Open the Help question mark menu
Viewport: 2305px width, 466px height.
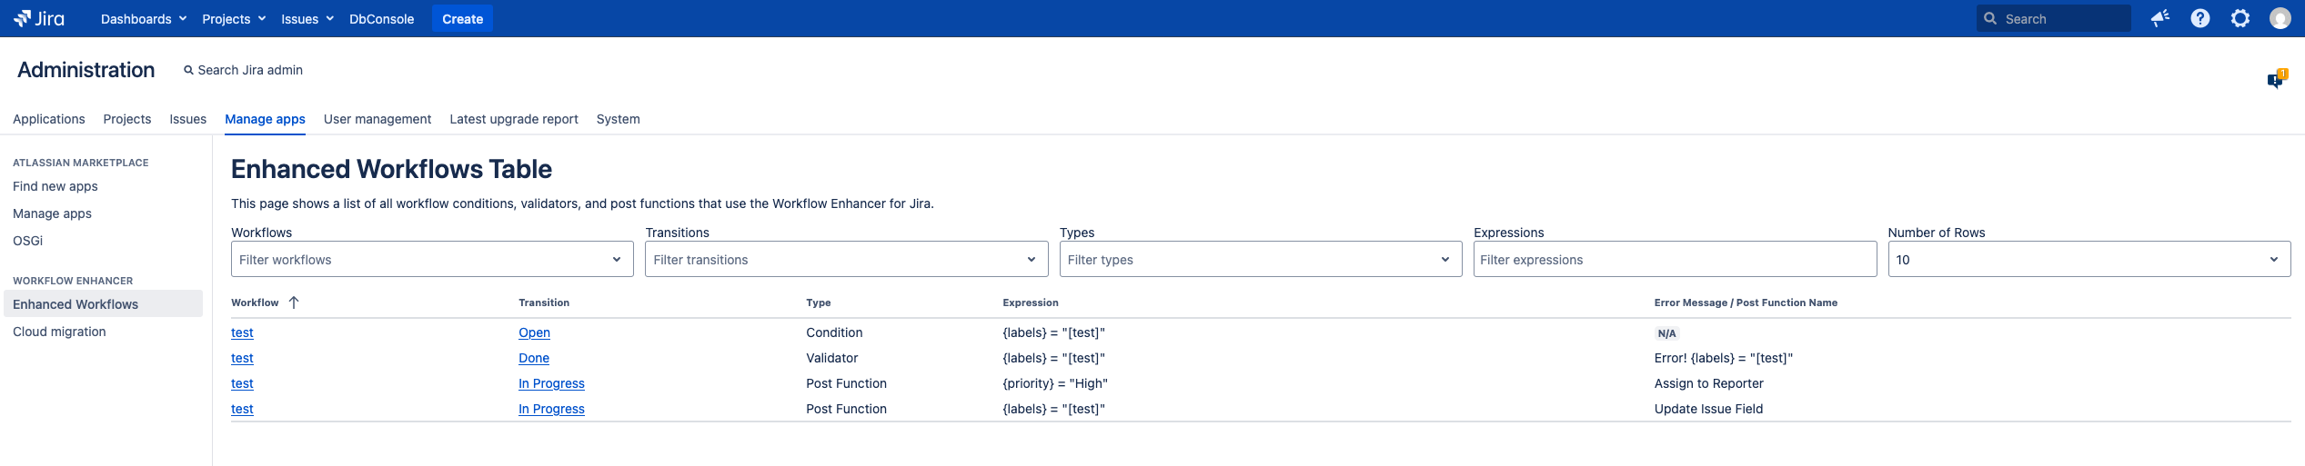pyautogui.click(x=2199, y=18)
